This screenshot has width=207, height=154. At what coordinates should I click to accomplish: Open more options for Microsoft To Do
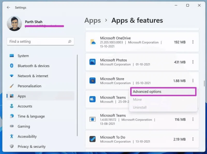pos(193,139)
